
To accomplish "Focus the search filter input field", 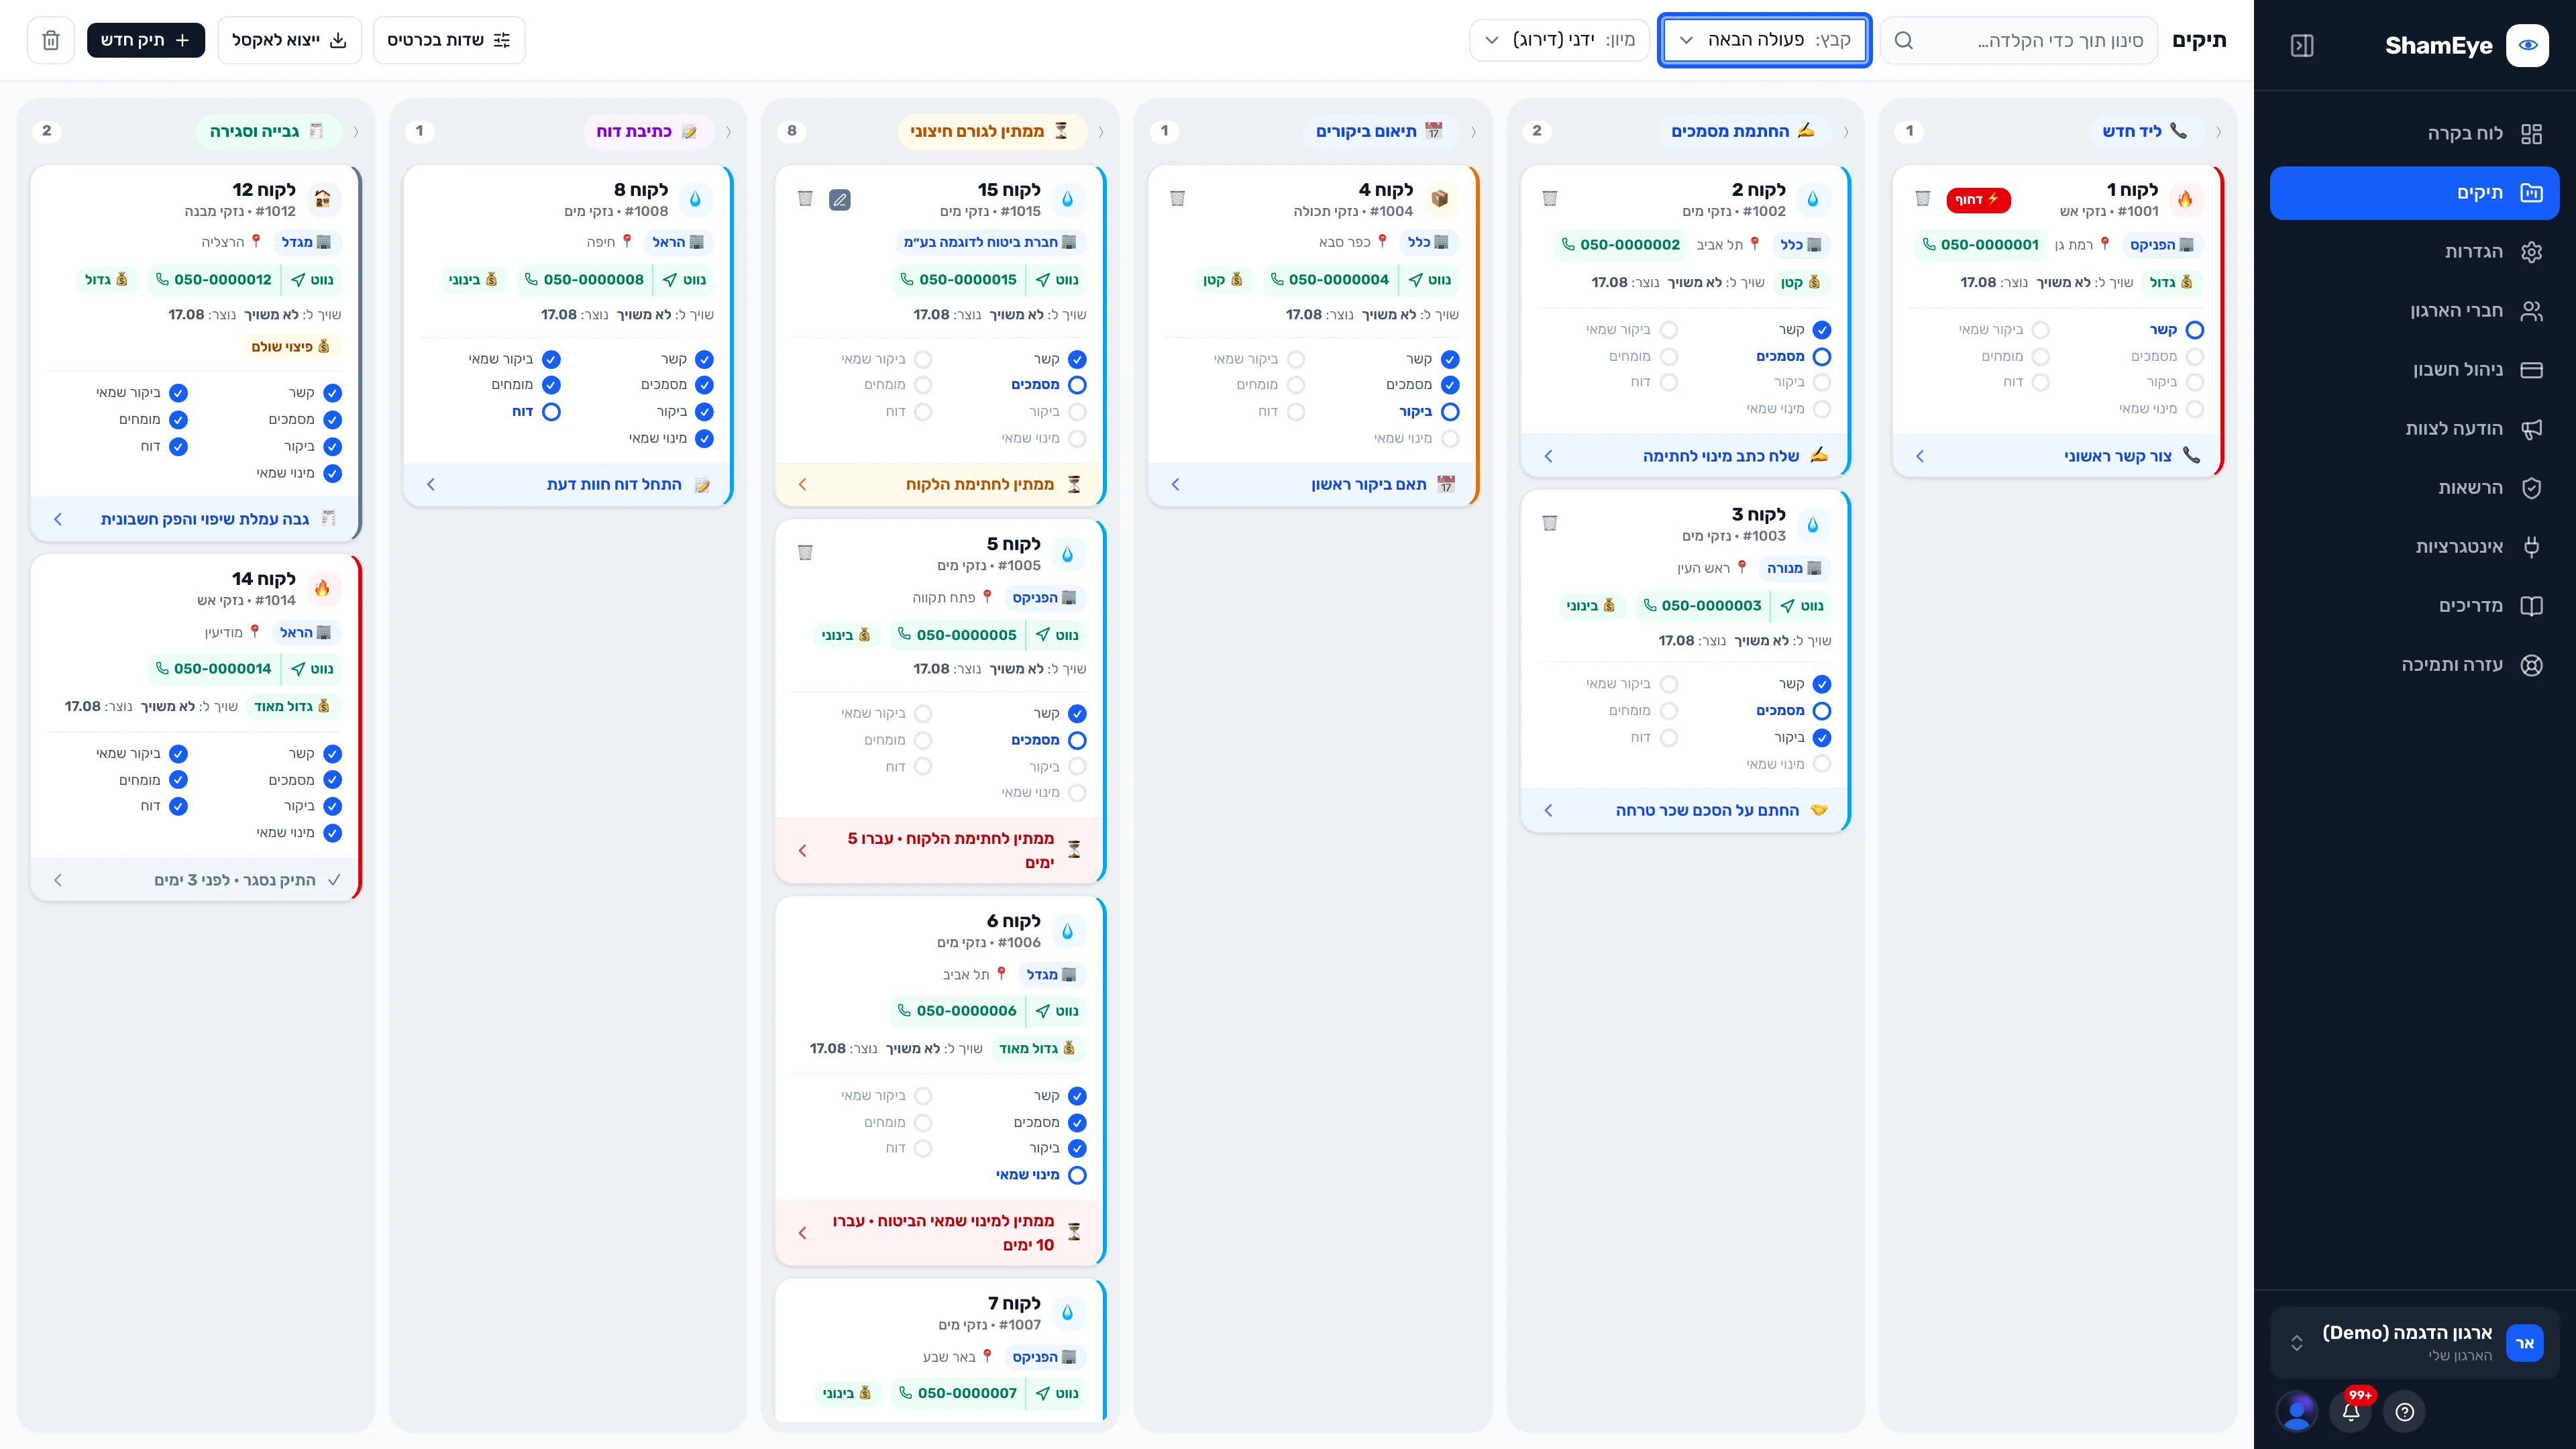I will tap(2019, 40).
